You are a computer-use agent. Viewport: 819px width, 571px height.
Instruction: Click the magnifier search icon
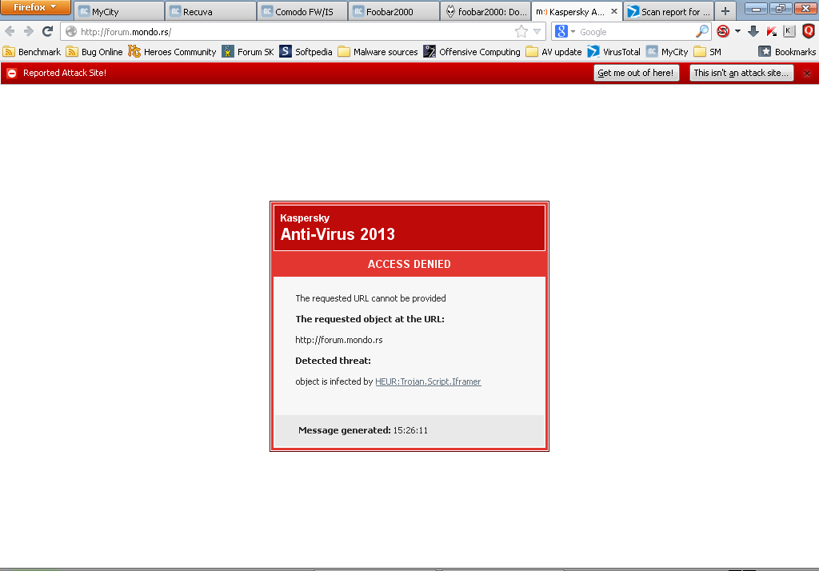coord(702,31)
